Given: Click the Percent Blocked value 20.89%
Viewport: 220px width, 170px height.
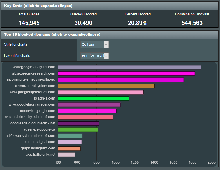Looking at the screenshot, I should coord(138,23).
